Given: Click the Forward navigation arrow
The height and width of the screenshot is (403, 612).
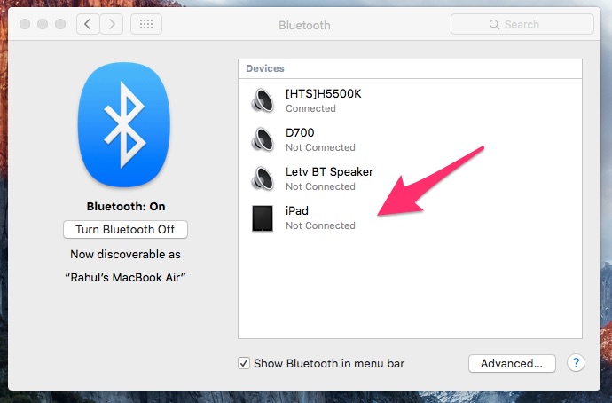Looking at the screenshot, I should tap(112, 24).
